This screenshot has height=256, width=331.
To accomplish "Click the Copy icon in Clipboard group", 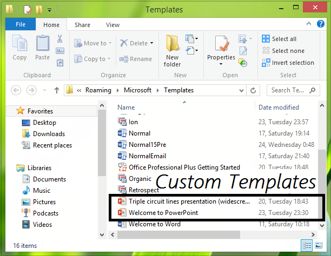I will (x=19, y=43).
